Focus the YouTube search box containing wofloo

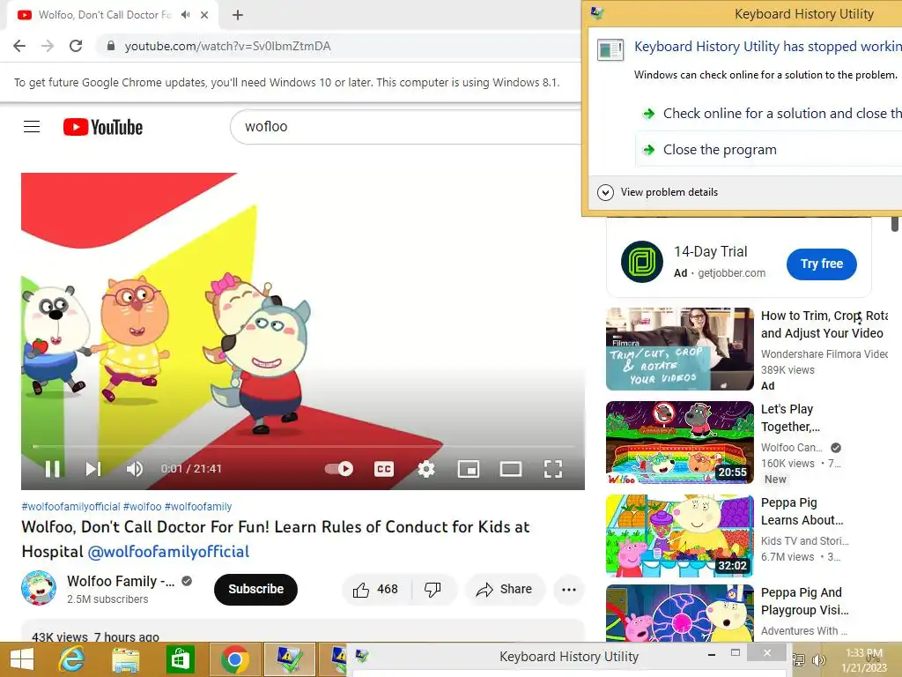tap(405, 127)
